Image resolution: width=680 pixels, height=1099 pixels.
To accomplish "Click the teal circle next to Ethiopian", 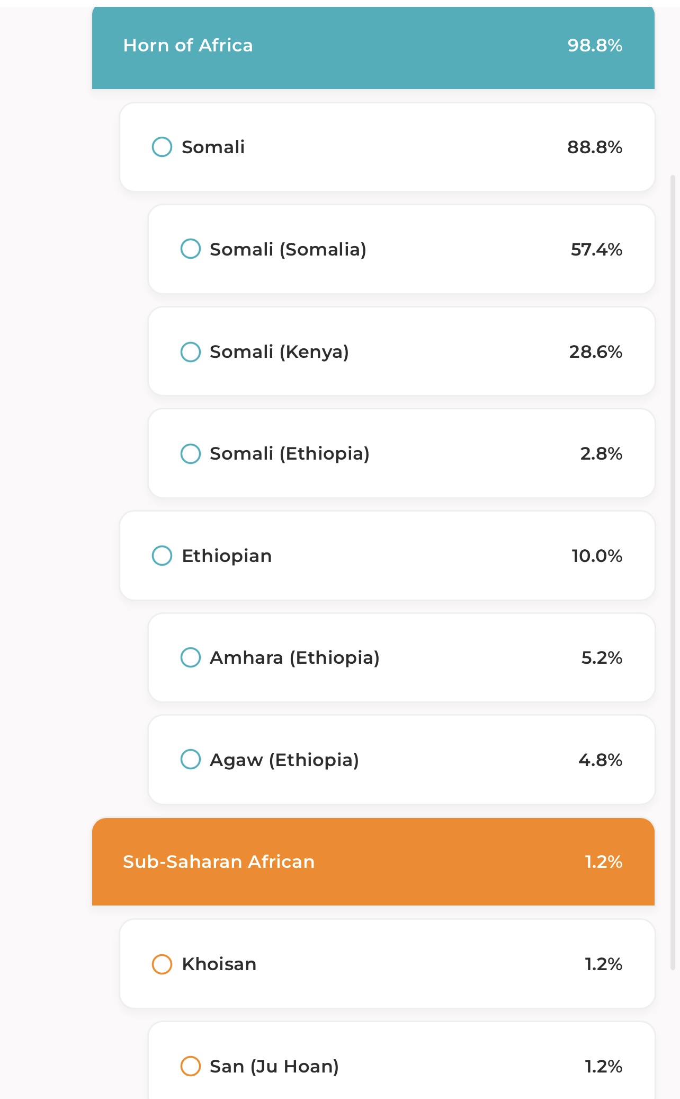I will 162,556.
